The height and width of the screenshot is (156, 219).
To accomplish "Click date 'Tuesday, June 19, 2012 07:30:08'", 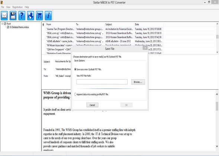I will pos(148,29).
